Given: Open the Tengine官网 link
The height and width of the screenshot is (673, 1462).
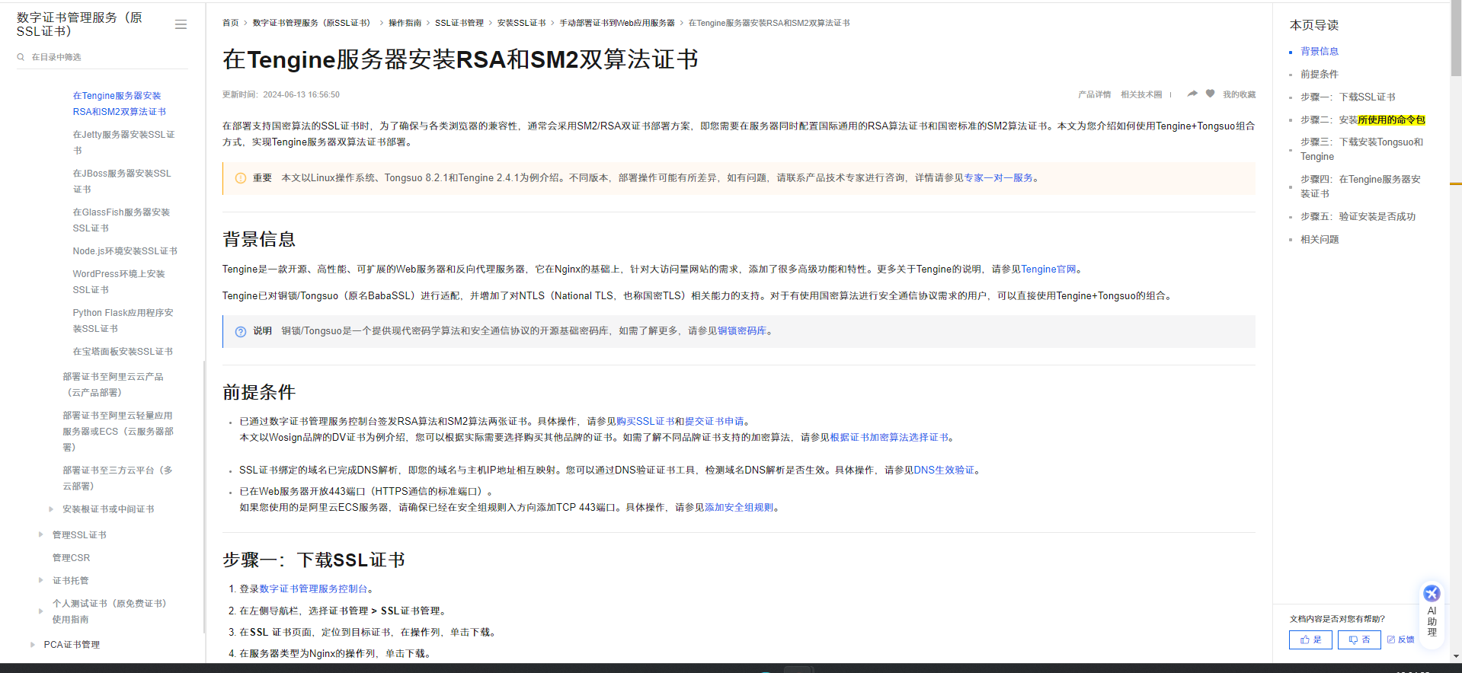Looking at the screenshot, I should [1048, 270].
